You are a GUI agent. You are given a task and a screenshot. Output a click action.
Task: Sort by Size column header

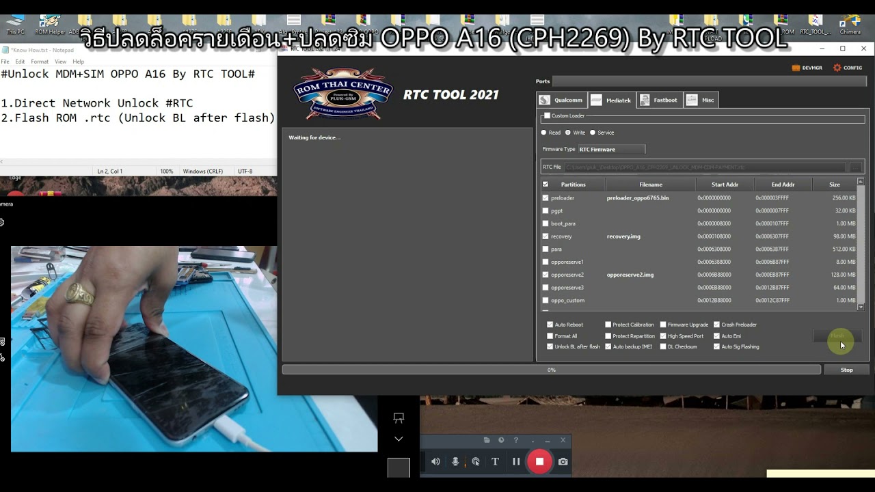coord(835,184)
